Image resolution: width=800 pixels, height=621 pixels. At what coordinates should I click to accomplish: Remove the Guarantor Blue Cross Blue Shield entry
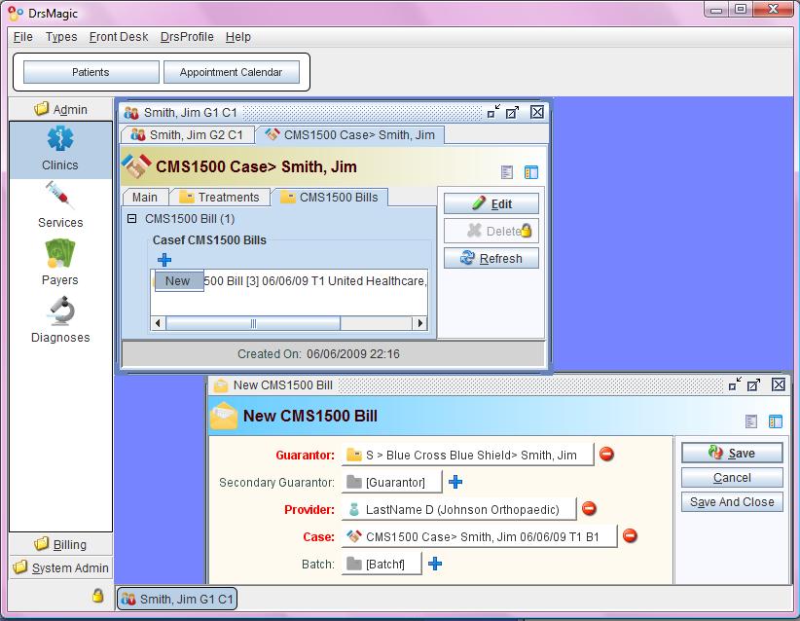coord(606,454)
